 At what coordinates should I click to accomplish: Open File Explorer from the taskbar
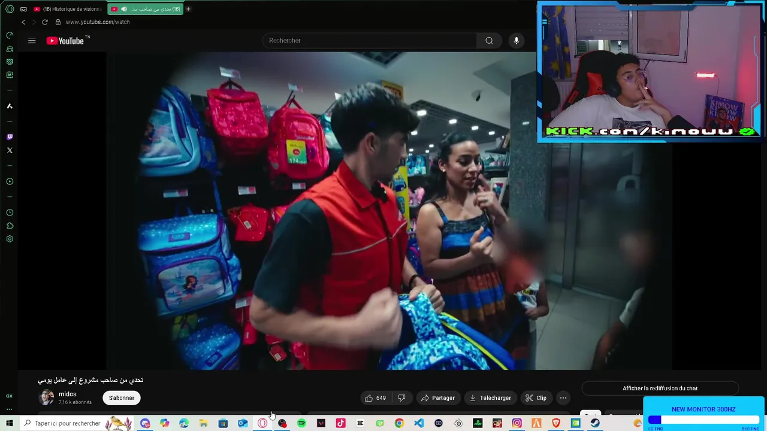click(x=204, y=423)
